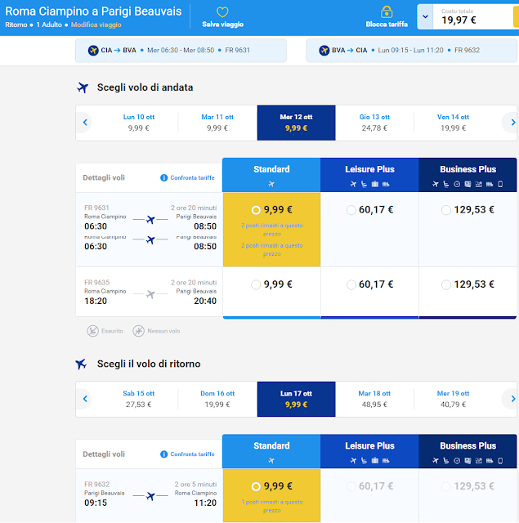Click the heart icon to save trip
This screenshot has width=519, height=523.
click(x=222, y=12)
